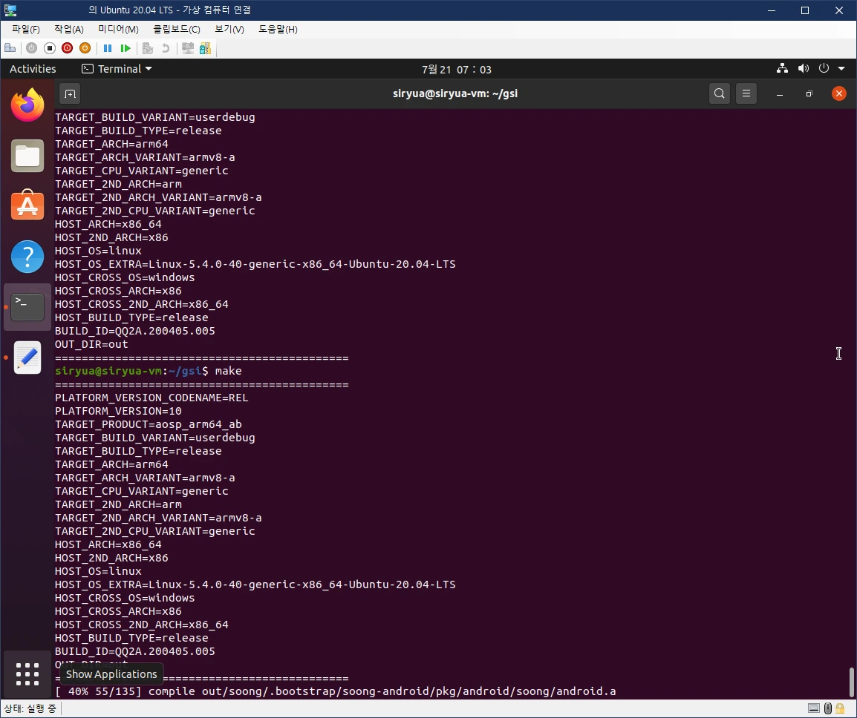This screenshot has height=718, width=857.
Task: Restore the Ubuntu terminal window
Action: pyautogui.click(x=809, y=94)
